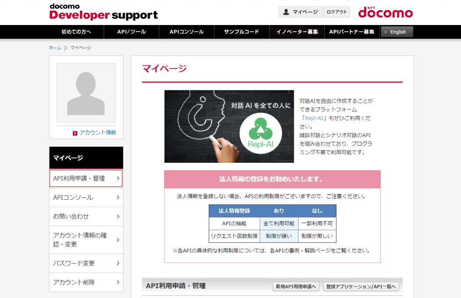Screen dimensions: 461x298
Task: Click the リクエスト回数制限 table cell
Action: [234, 236]
